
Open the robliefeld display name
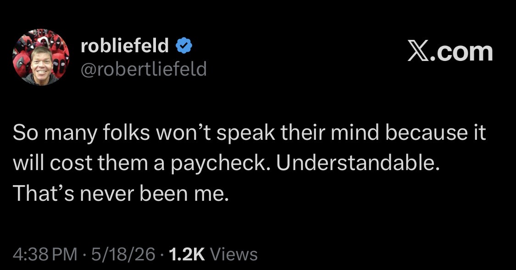tap(125, 46)
